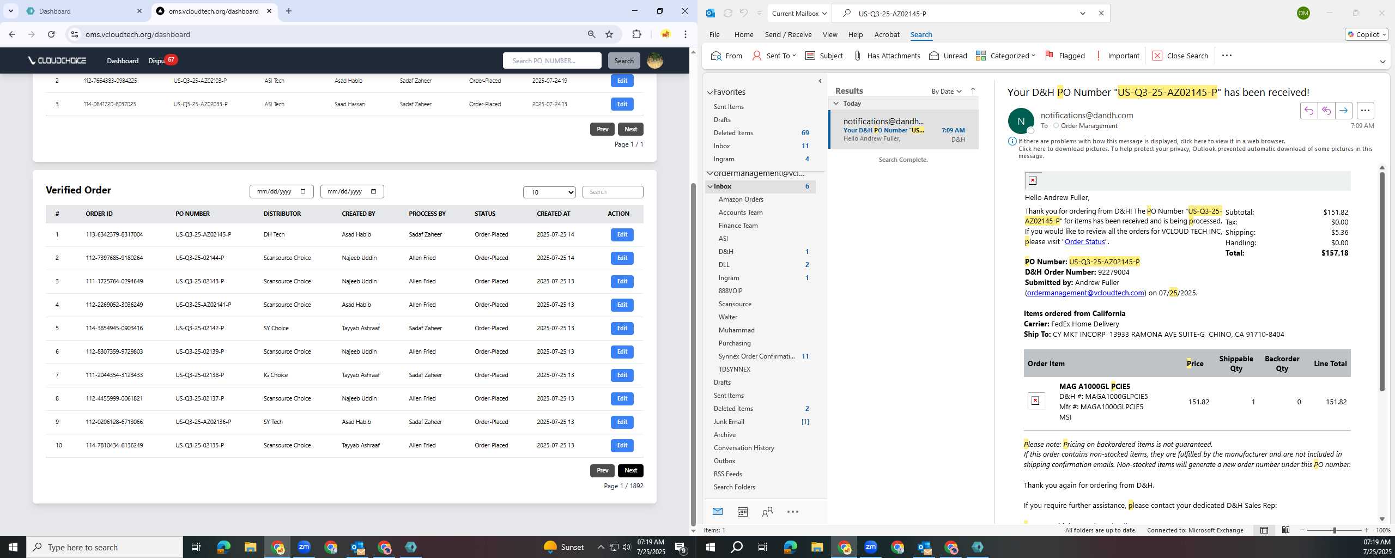
Task: Click the Verified Order start date field
Action: [x=281, y=192]
